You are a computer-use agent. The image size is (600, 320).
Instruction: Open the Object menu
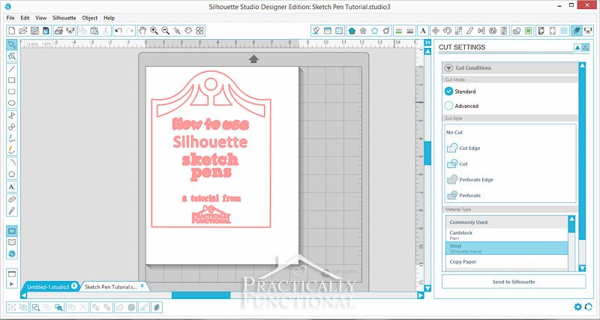(x=90, y=18)
